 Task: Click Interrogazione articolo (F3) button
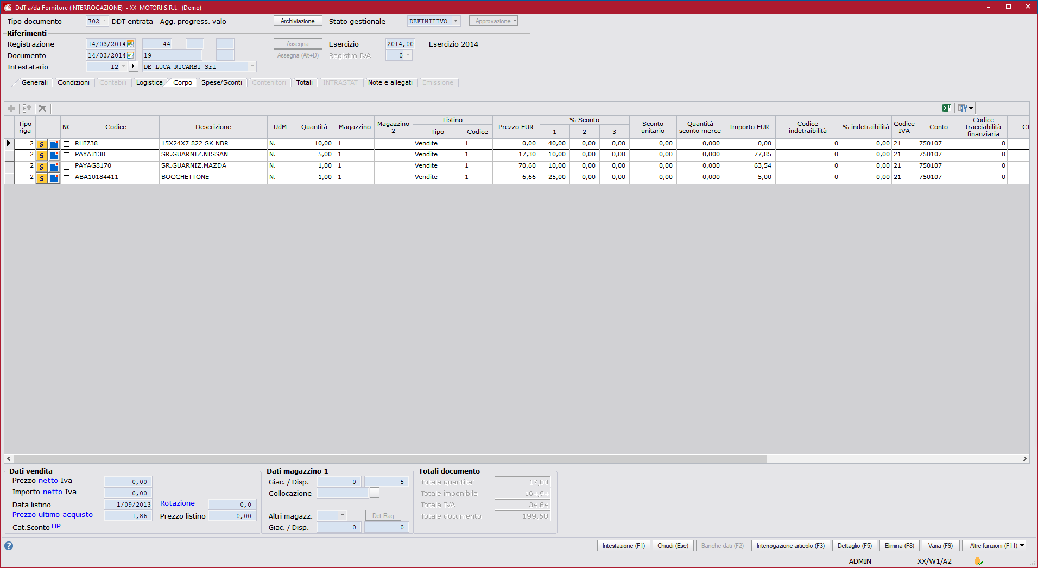coord(790,546)
